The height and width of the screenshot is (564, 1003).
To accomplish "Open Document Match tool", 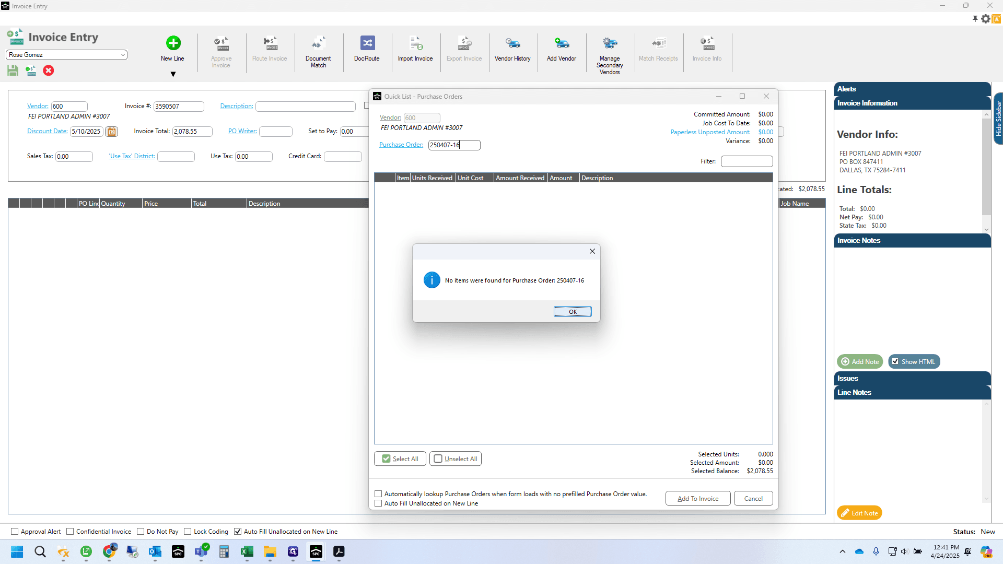I will tap(318, 52).
